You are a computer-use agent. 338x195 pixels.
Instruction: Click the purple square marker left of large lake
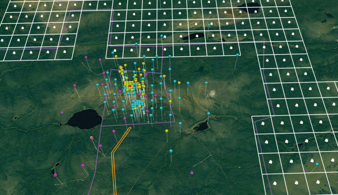(x=62, y=112)
